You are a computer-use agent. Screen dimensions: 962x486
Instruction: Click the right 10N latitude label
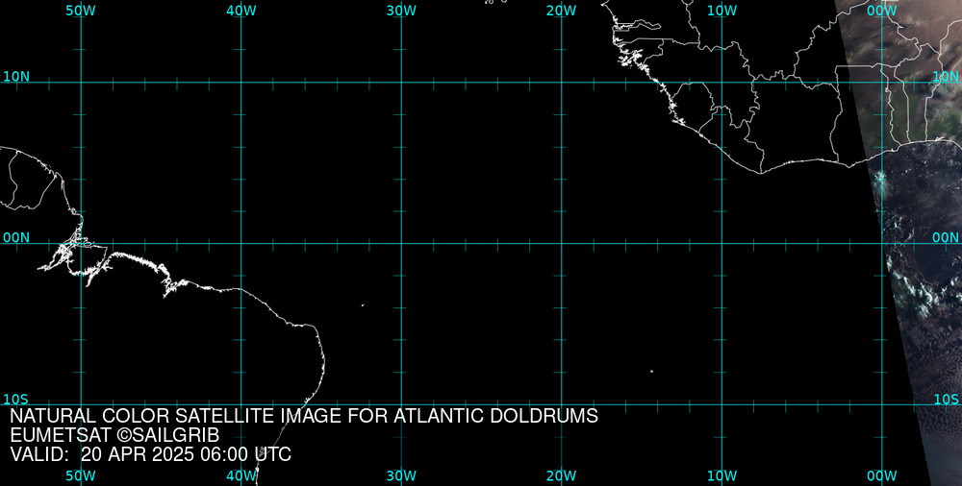point(946,77)
